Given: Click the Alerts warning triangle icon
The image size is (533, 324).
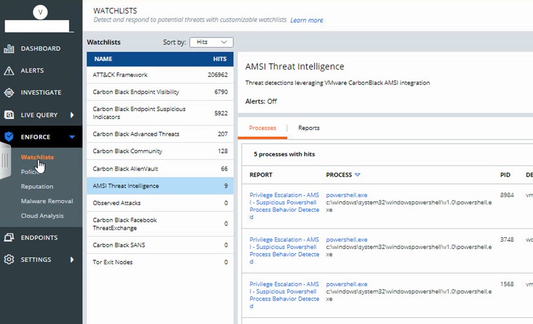Looking at the screenshot, I should click(9, 71).
